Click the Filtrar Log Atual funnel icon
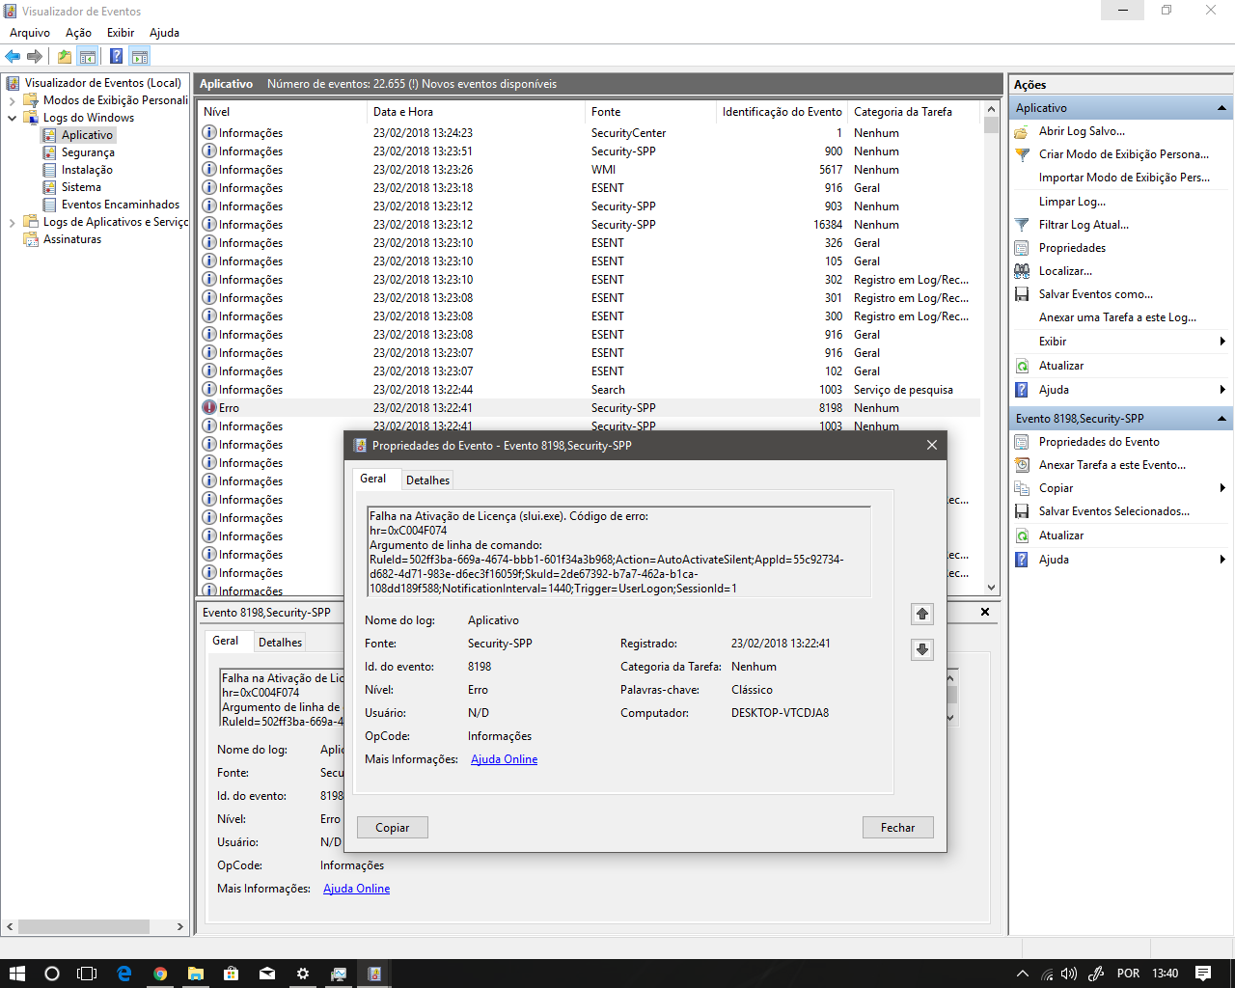This screenshot has width=1235, height=988. pos(1022,225)
